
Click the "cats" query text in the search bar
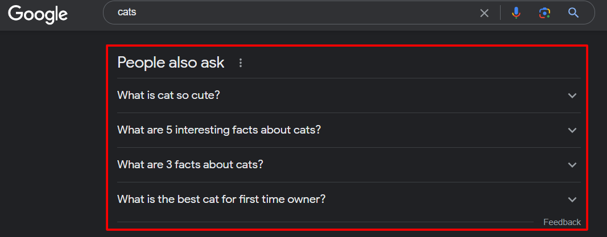pyautogui.click(x=126, y=13)
